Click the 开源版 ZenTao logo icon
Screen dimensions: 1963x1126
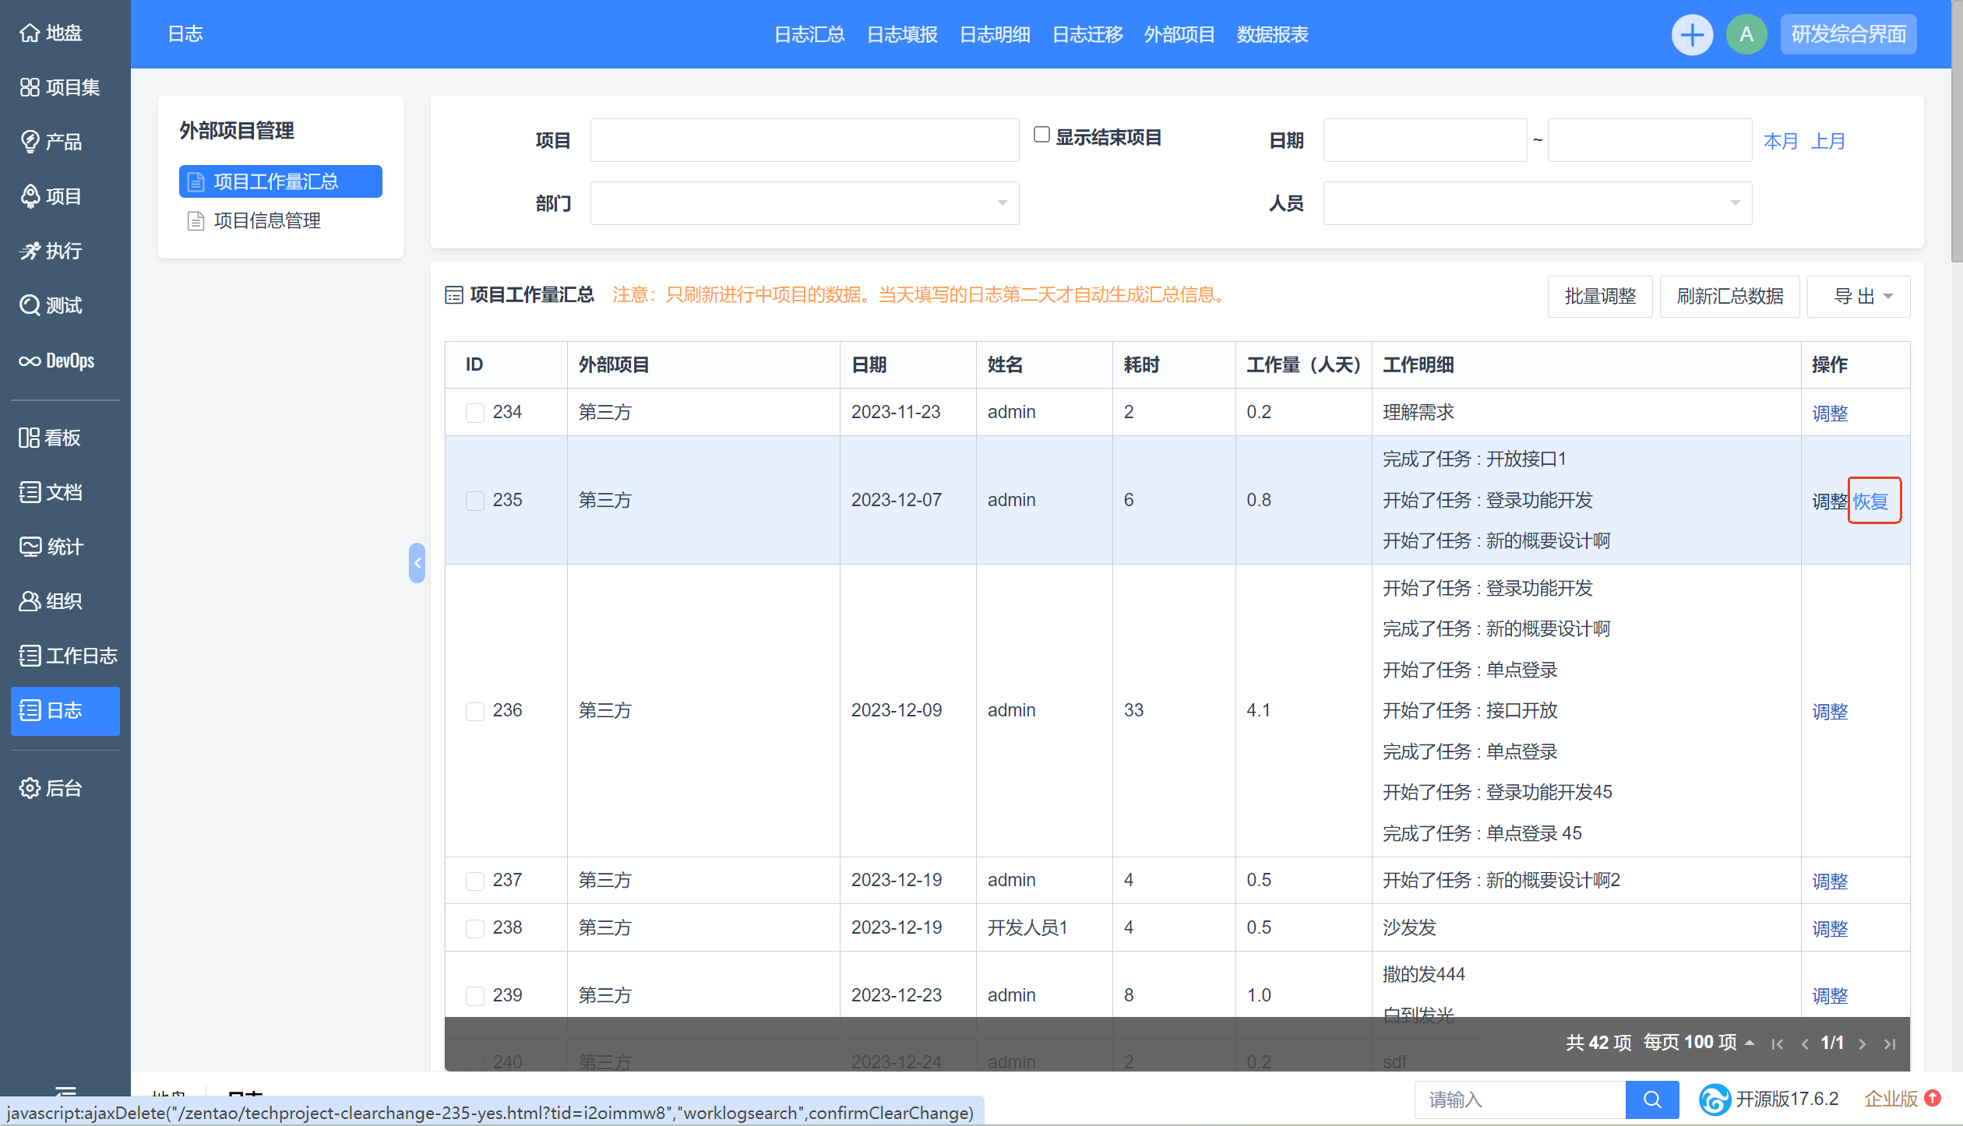1715,1099
